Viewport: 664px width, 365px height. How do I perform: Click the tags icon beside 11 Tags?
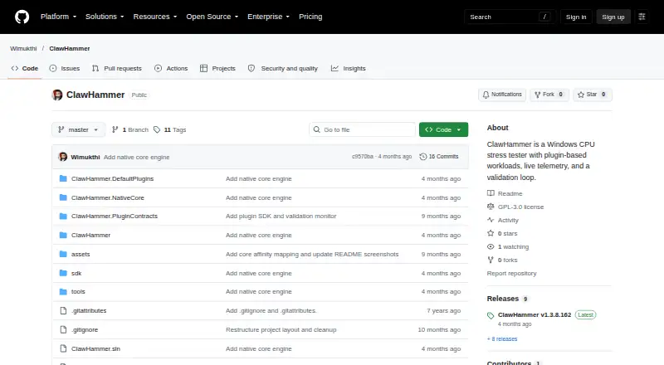(x=157, y=129)
